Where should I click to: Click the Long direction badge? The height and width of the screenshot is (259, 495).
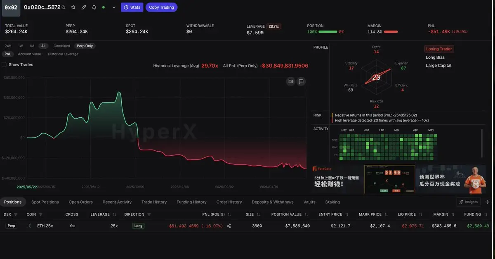tap(138, 226)
